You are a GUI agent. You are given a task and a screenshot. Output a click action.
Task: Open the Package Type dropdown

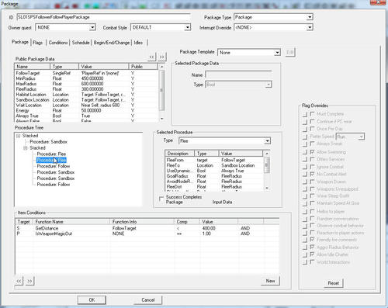pos(310,17)
